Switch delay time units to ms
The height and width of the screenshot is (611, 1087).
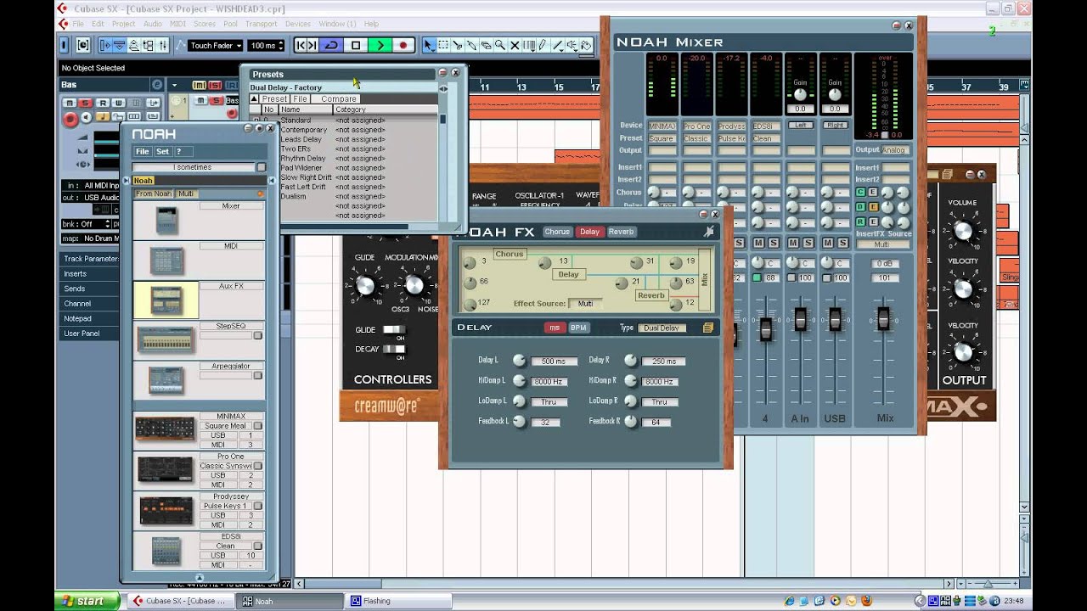pos(555,328)
